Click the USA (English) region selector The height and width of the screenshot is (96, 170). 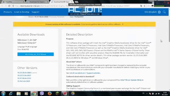[151, 12]
